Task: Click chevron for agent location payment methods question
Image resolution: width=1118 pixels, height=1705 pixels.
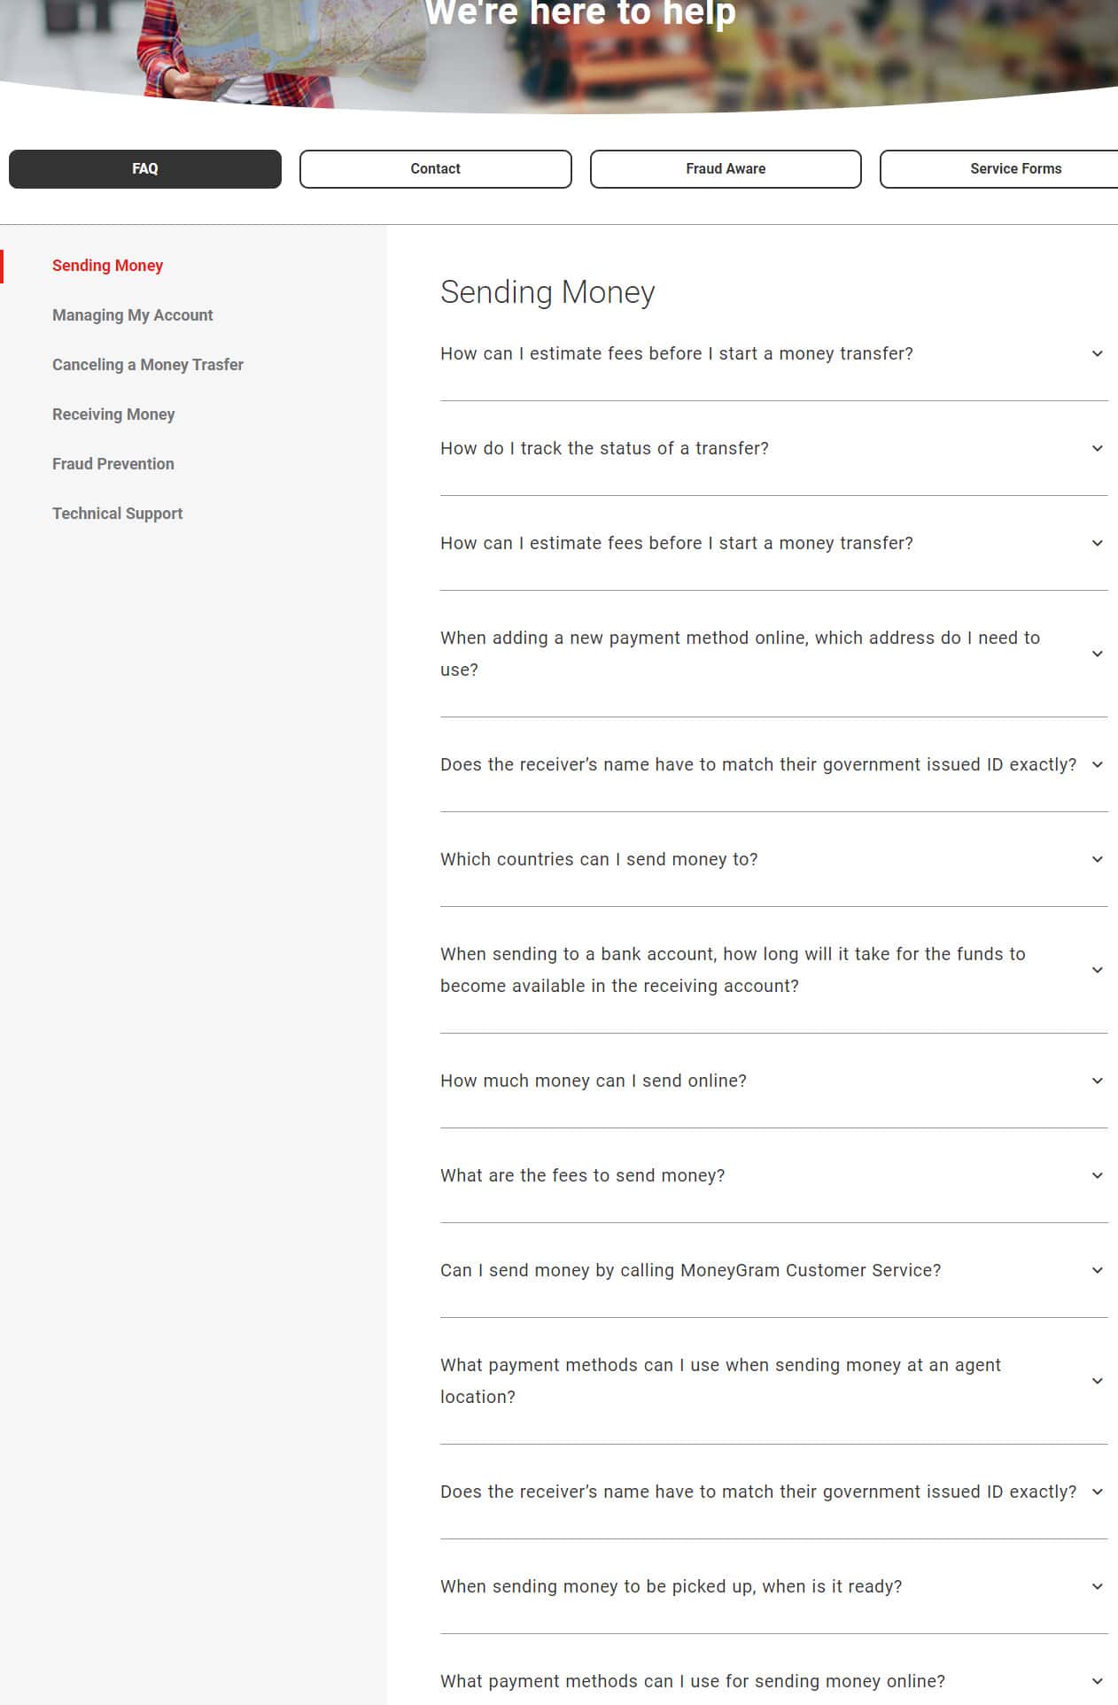Action: pyautogui.click(x=1097, y=1381)
